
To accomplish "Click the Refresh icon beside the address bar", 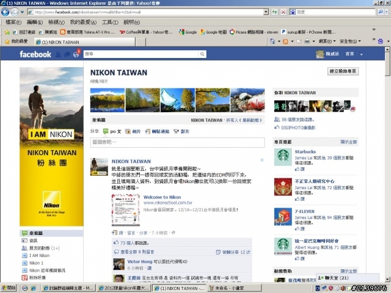I will pyautogui.click(x=274, y=12).
